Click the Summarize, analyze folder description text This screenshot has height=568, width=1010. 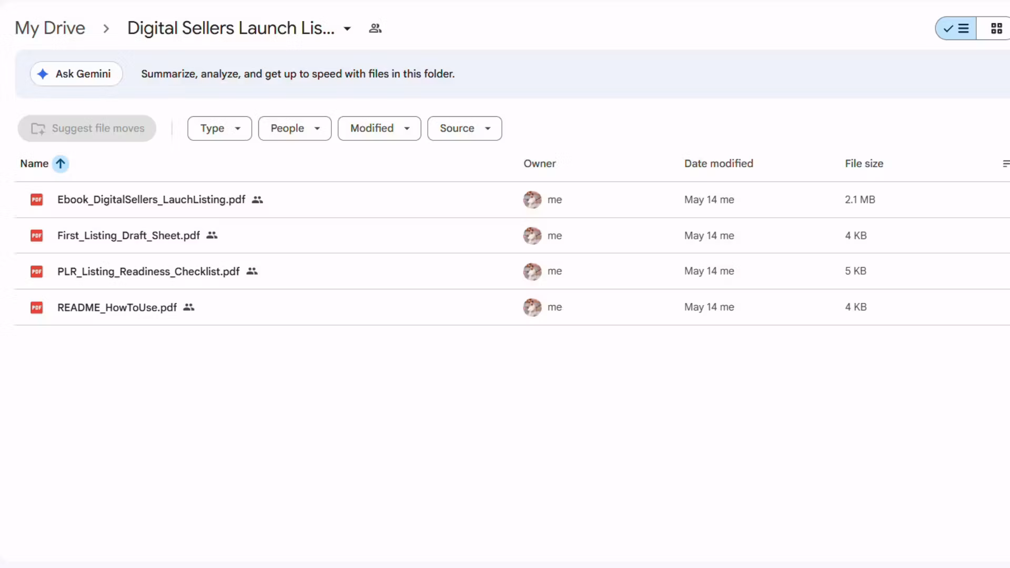[x=298, y=74]
